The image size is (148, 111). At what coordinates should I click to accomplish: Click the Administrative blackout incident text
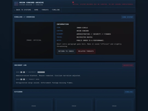pyautogui.click(x=48, y=76)
